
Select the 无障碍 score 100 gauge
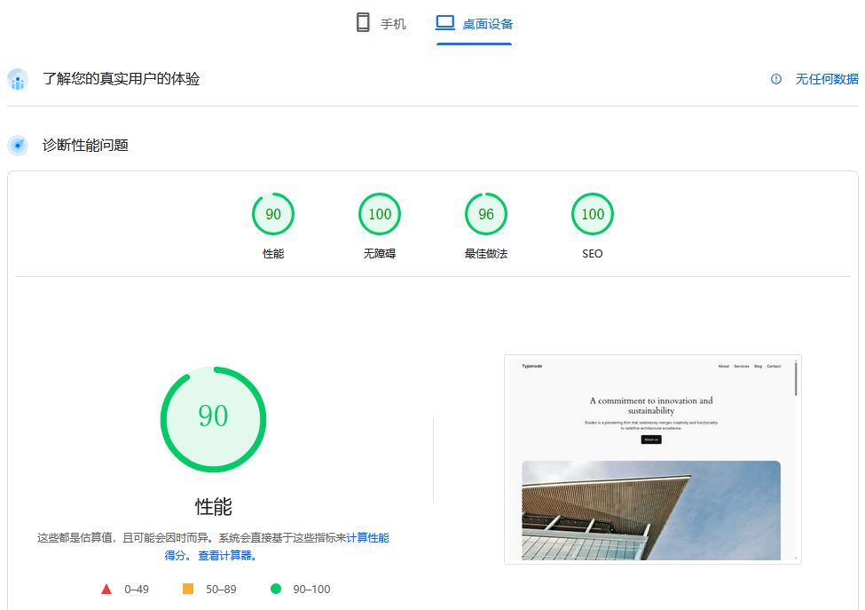(380, 214)
